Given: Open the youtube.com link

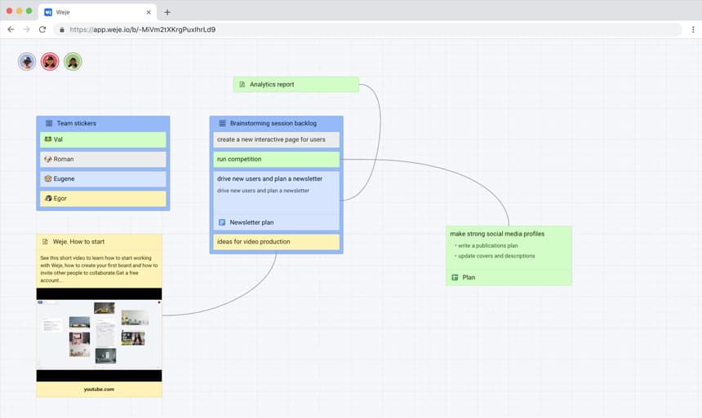Looking at the screenshot, I should [x=99, y=389].
